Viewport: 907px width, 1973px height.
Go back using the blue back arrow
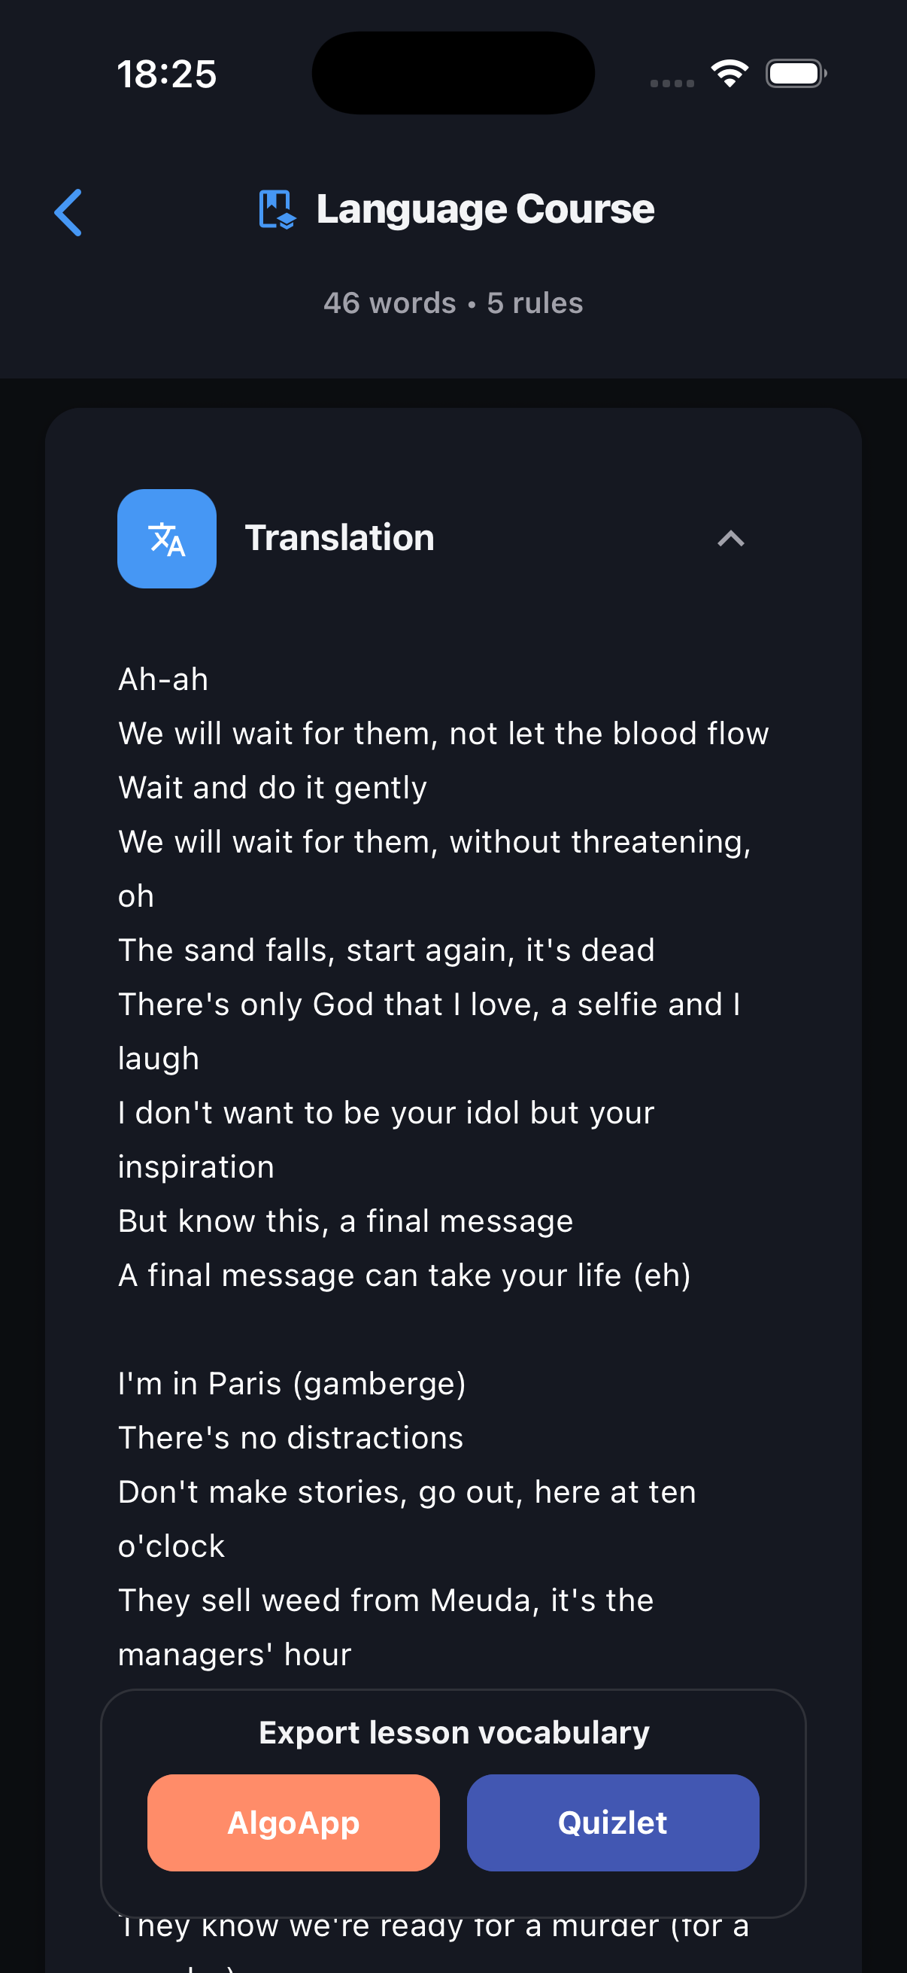[x=68, y=212]
